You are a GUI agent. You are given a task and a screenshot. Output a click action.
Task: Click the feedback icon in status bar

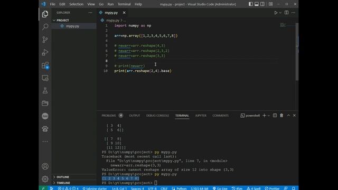click(x=286, y=188)
